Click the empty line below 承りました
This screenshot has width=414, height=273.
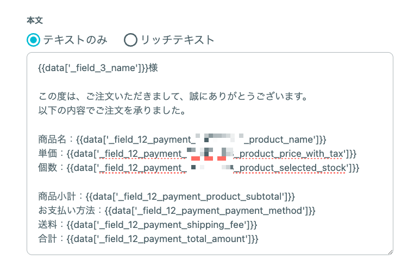(210, 125)
